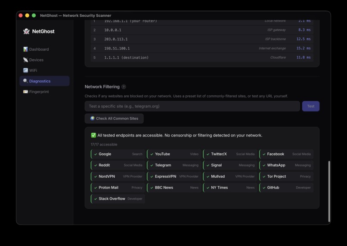Click the Test button

coord(311,106)
